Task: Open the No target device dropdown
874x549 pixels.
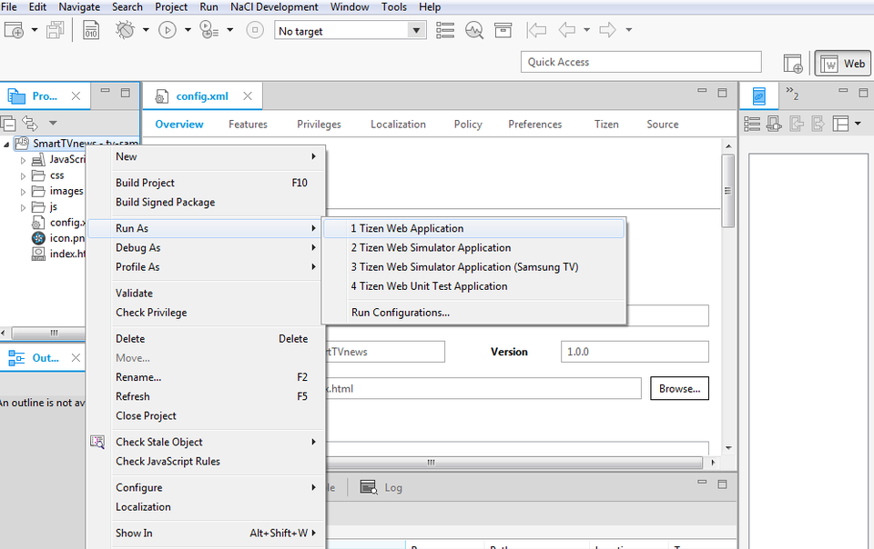Action: 417,31
